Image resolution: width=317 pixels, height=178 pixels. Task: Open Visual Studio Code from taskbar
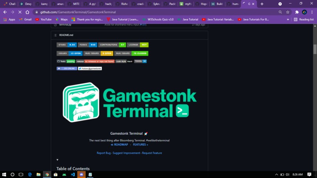tap(73, 174)
